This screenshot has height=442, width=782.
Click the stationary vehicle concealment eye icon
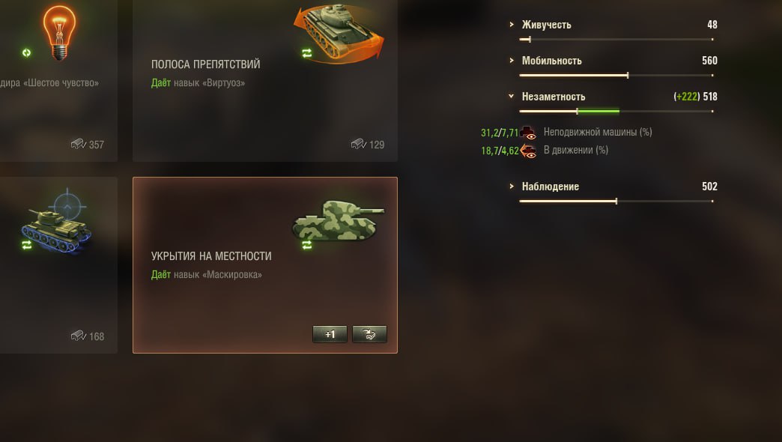[x=528, y=133]
